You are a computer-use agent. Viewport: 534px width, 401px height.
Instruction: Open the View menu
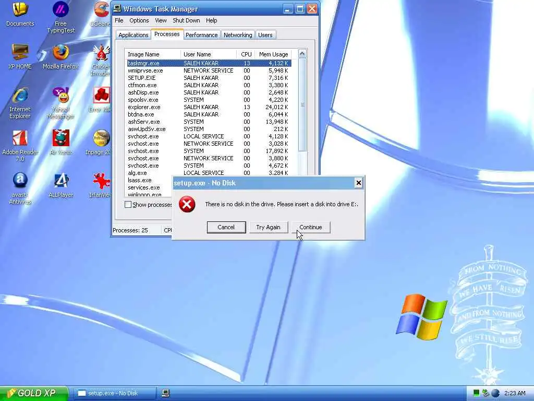[x=161, y=20]
